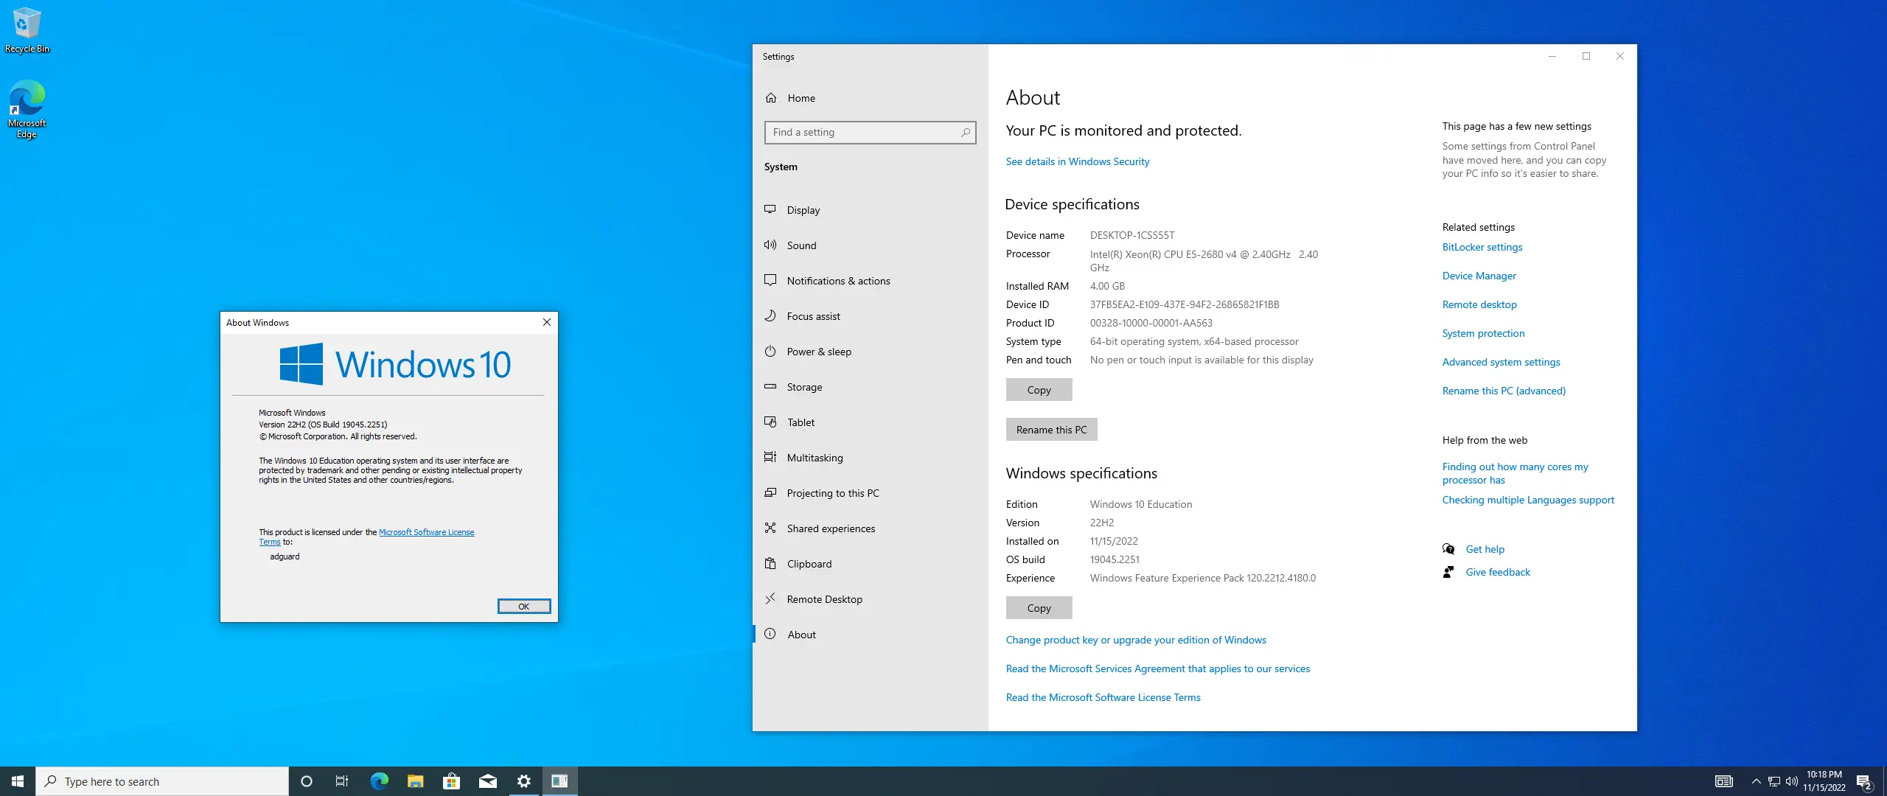Show hidden system tray icons
Screen dimensions: 1887x796
[x=1756, y=781]
